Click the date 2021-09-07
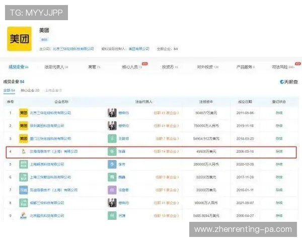Viewport: 302px width, 242px height. pos(245,203)
